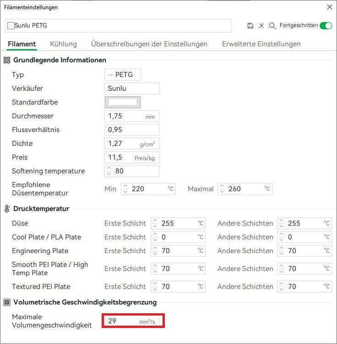The width and height of the screenshot is (337, 344).
Task: Click the delete preset X icon
Action: [261, 26]
